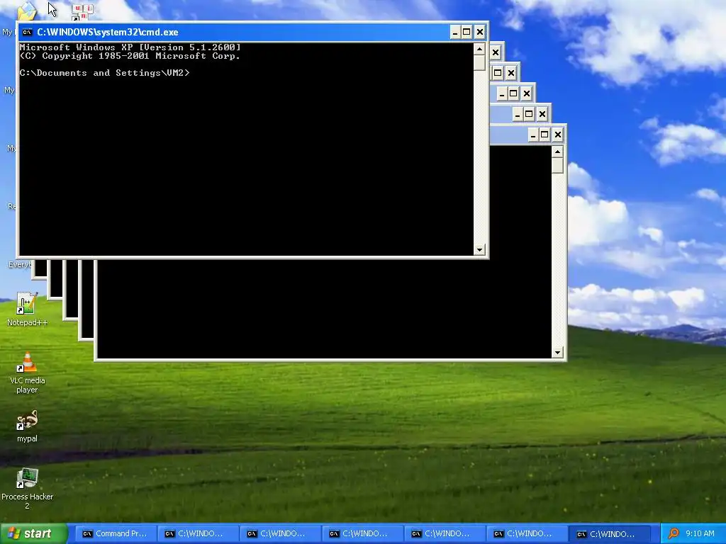This screenshot has width=726, height=544.
Task: Close the lowest cascaded cmd window
Action: (558, 135)
